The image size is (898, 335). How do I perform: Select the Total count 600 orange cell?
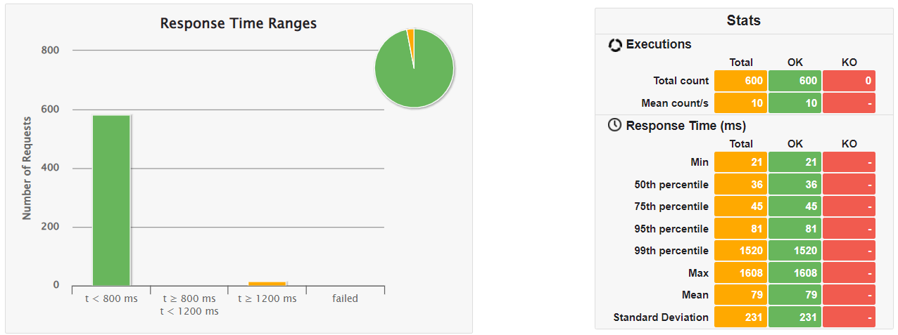[739, 81]
